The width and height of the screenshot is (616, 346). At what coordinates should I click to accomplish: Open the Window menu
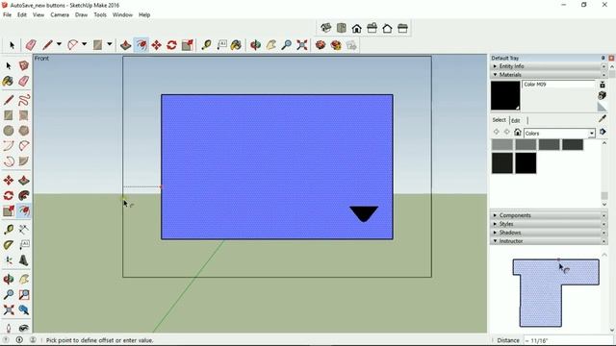[122, 14]
